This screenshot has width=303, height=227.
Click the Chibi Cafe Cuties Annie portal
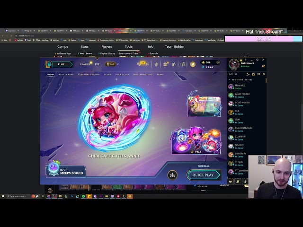click(x=115, y=118)
